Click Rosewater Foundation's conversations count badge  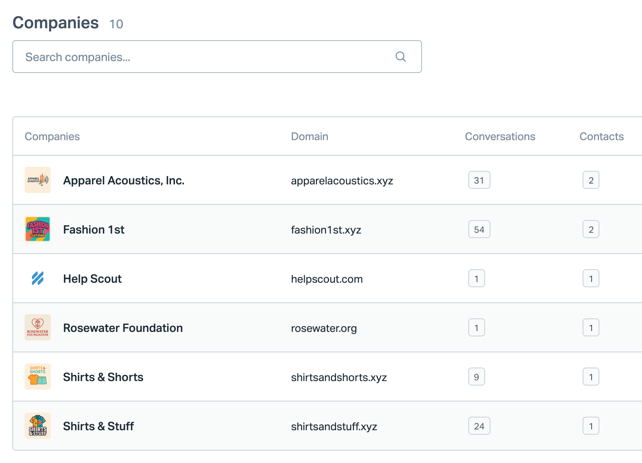(x=476, y=327)
